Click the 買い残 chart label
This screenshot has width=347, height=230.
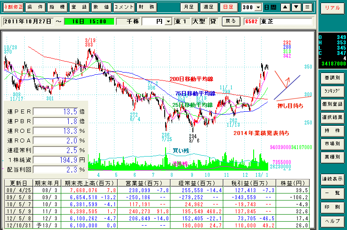pyautogui.click(x=181, y=151)
